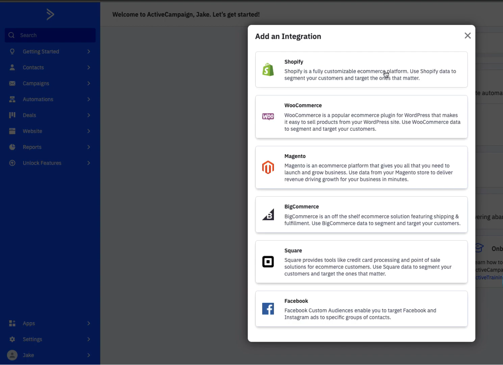Click the Campaigns envelope icon

pos(12,83)
